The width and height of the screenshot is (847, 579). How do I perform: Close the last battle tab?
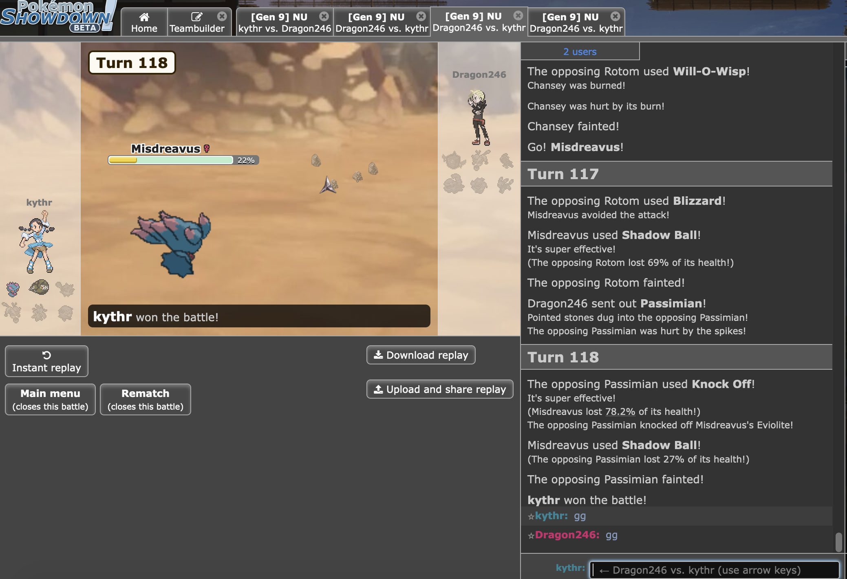point(615,16)
